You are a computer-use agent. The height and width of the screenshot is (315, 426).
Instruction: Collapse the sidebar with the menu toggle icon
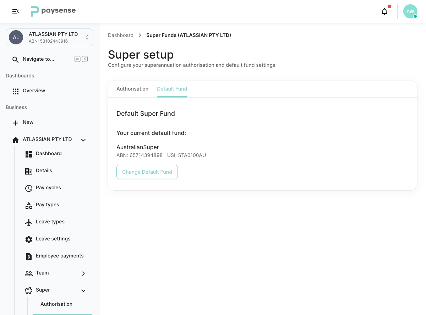coord(15,11)
